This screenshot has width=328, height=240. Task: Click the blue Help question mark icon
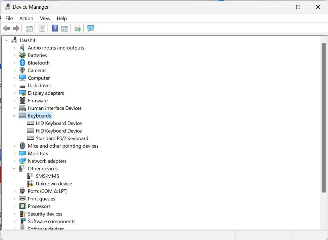(x=55, y=29)
